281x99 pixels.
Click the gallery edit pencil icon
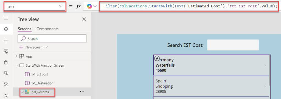tap(157, 58)
